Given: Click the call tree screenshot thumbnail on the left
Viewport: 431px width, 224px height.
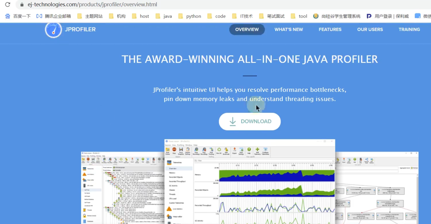Looking at the screenshot, I should (x=123, y=188).
